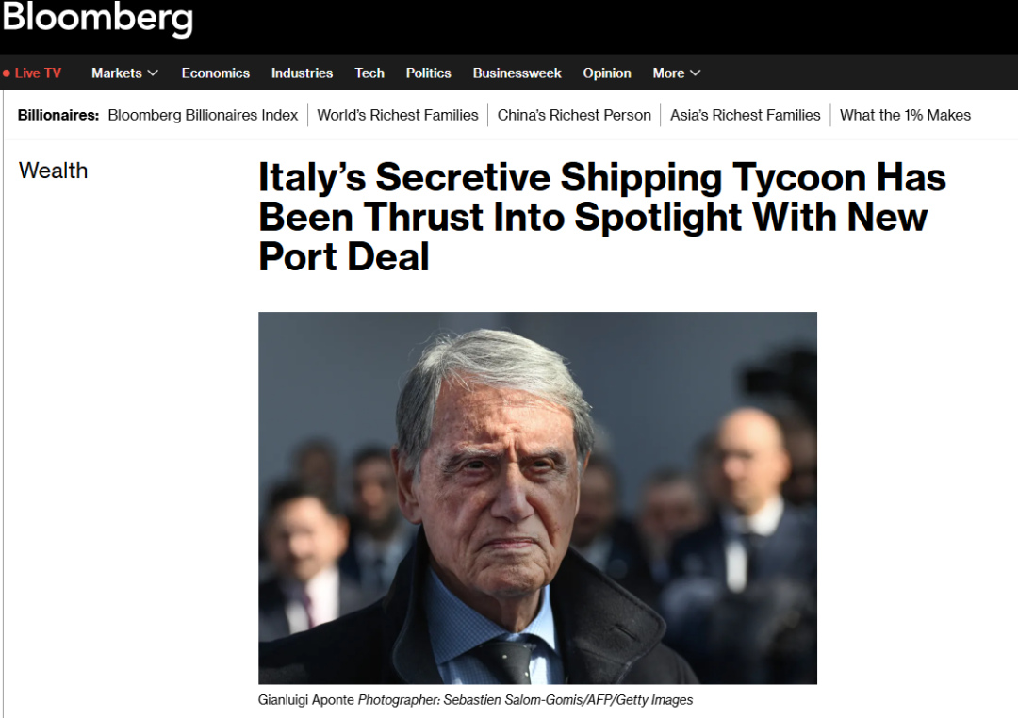Visit World's Richest Families page
Viewport: 1018px width, 718px height.
coord(398,115)
